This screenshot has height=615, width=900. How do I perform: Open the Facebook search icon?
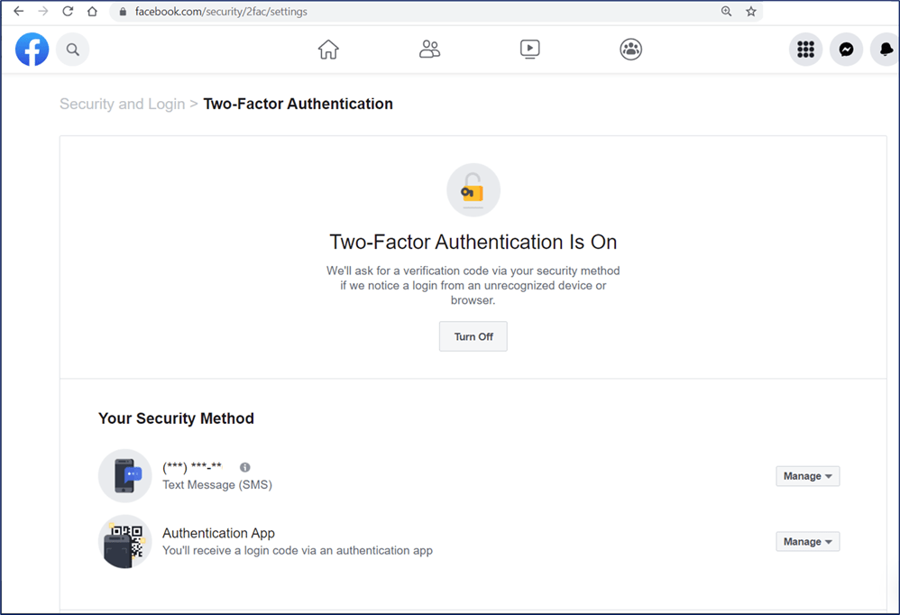coord(73,50)
